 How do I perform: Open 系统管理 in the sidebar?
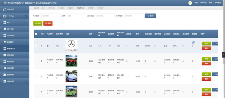click(x=15, y=81)
